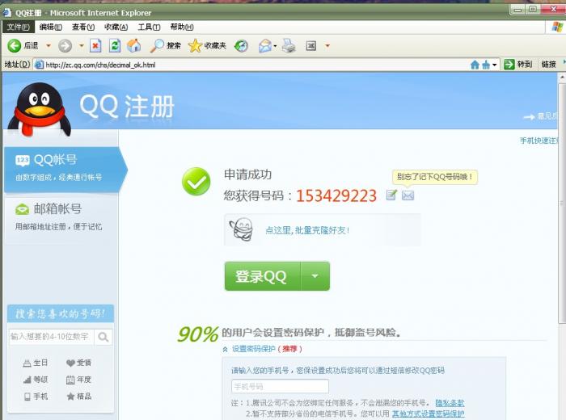Click the home icon in address bar

475,65
